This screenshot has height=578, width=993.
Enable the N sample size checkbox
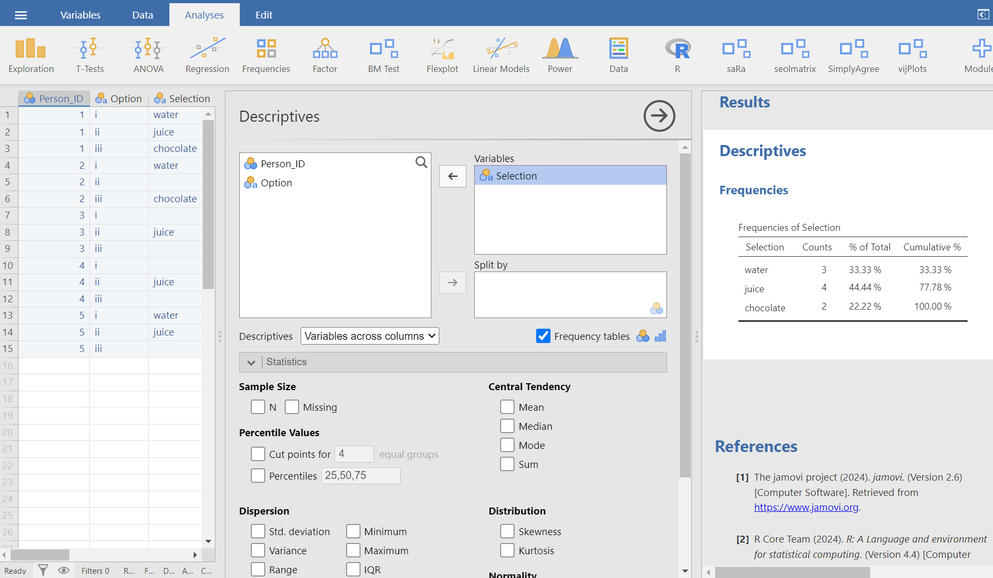[258, 407]
